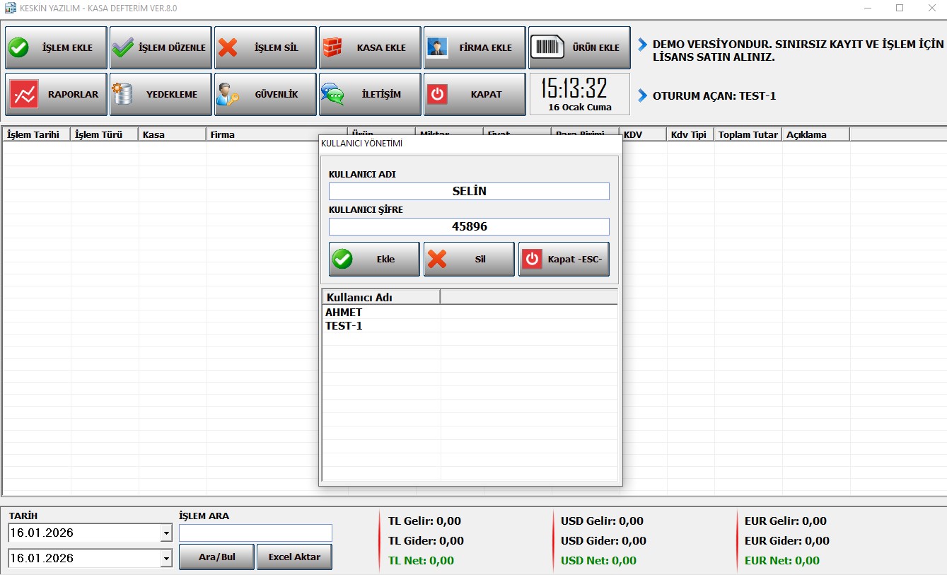Click the red X İŞLEM SİL icon
This screenshot has width=947, height=575.
228,48
